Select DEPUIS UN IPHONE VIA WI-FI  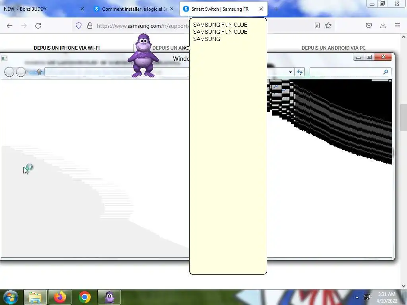pos(67,48)
